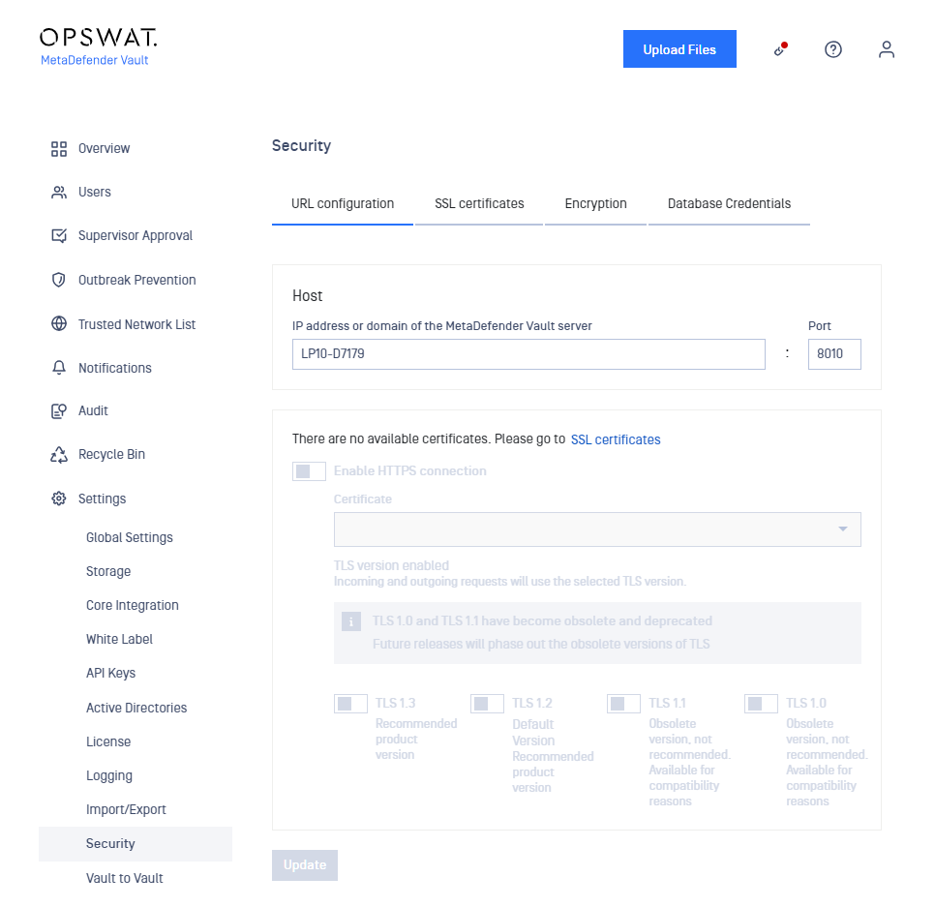Image resolution: width=935 pixels, height=907 pixels.
Task: Open Recycle Bin in the sidebar
Action: click(x=111, y=454)
